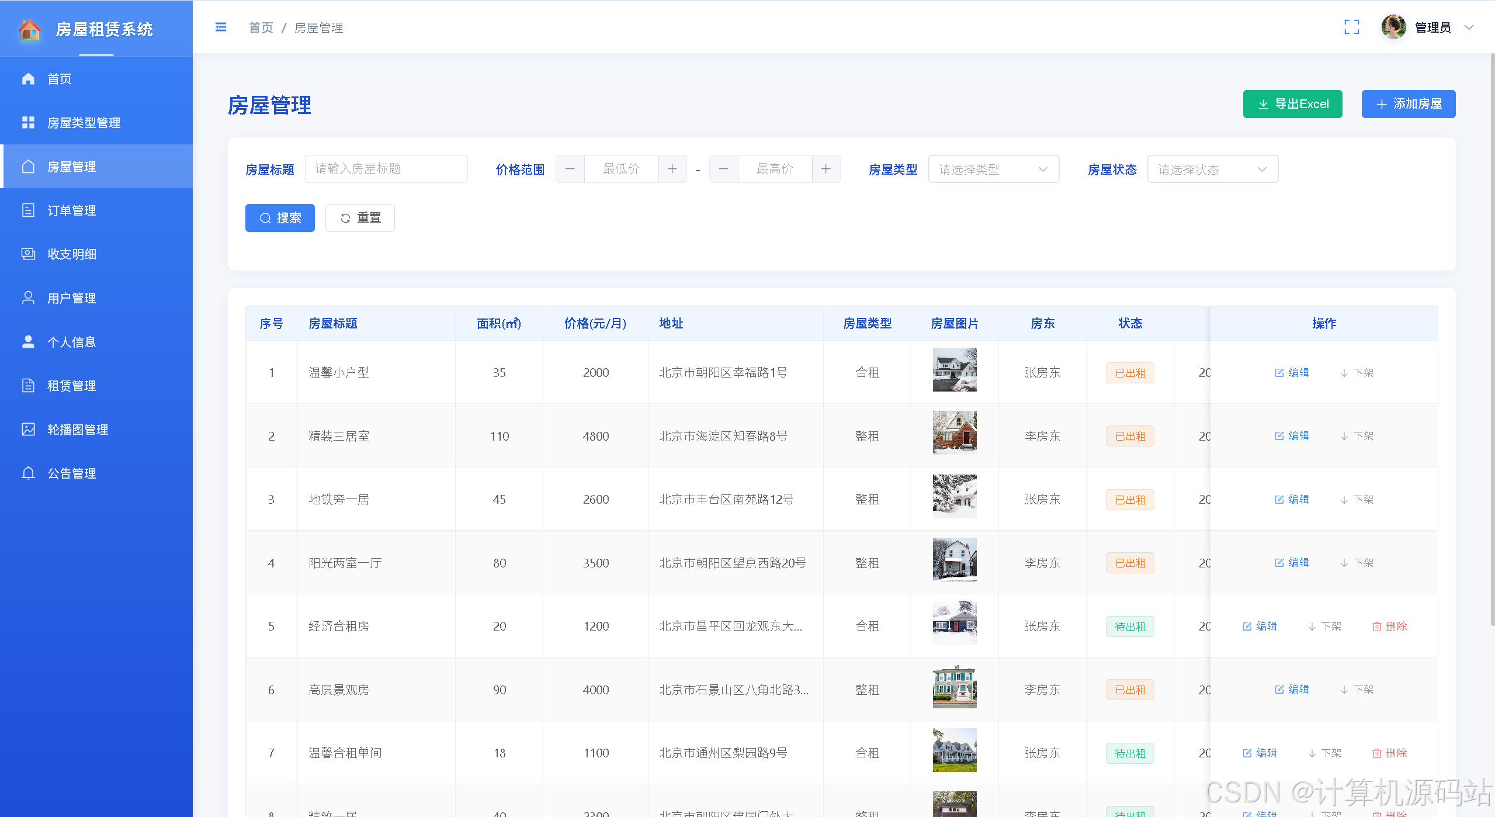Viewport: 1495px width, 817px height.
Task: Click the page vertical scrollbar
Action: [x=1491, y=339]
